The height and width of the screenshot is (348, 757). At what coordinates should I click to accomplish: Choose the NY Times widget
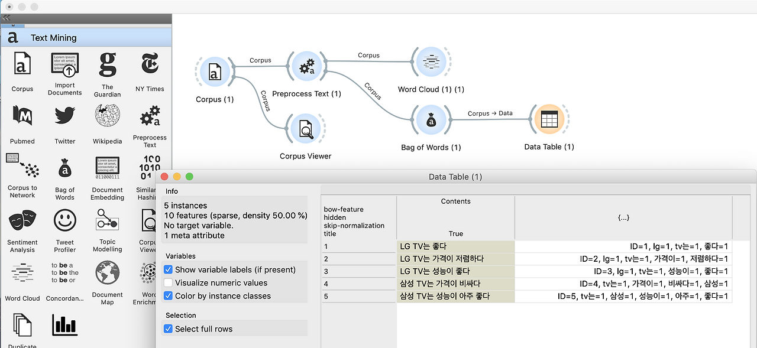[x=150, y=72]
